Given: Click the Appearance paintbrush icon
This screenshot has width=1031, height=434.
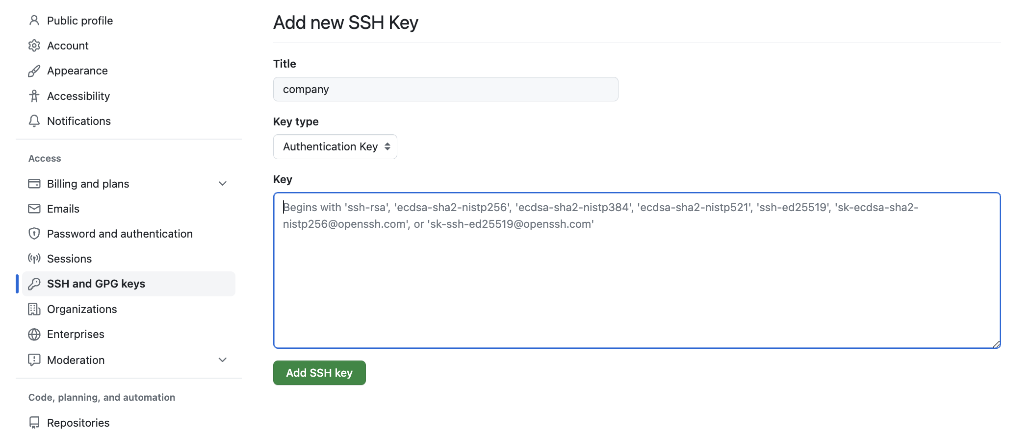Looking at the screenshot, I should coord(34,71).
